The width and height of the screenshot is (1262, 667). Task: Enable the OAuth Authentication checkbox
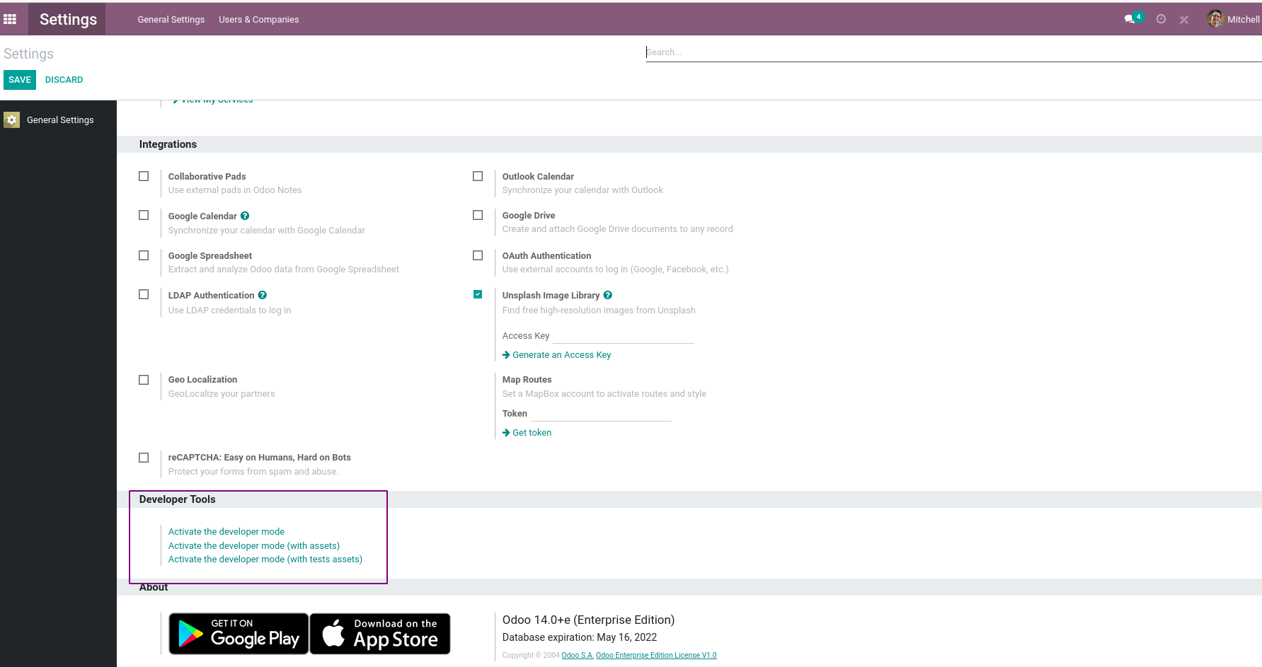478,255
